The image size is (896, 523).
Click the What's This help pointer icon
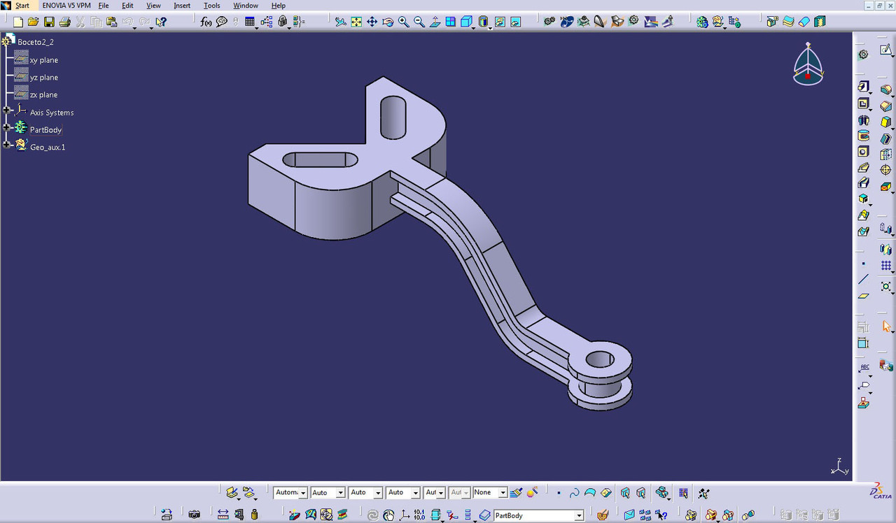click(161, 22)
